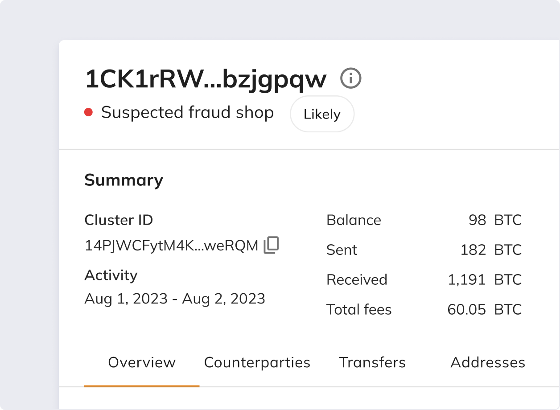Click the Likely confidence badge
This screenshot has height=410, width=560.
point(322,114)
